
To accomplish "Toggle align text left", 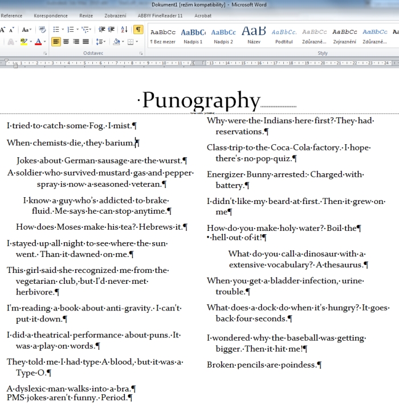I will pyautogui.click(x=56, y=42).
